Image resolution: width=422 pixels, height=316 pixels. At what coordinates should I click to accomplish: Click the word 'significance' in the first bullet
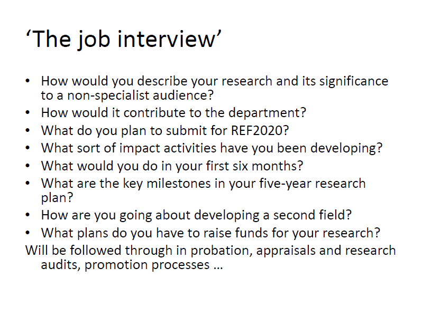tap(354, 82)
